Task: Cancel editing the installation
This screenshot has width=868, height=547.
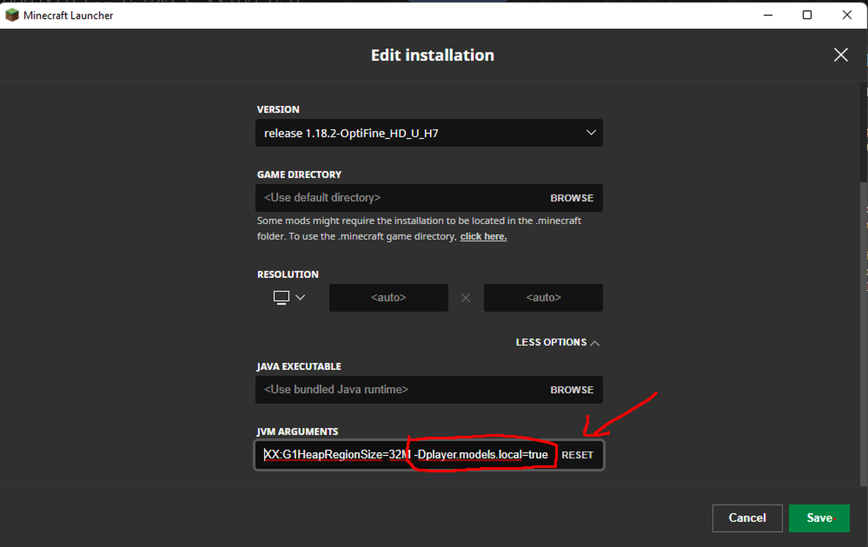Action: (747, 518)
